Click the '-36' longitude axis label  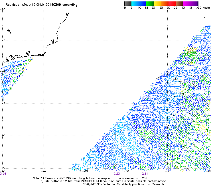[x=126, y=171]
